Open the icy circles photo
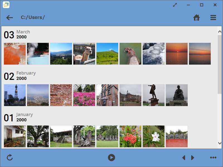223x167 pixels. (x=154, y=54)
